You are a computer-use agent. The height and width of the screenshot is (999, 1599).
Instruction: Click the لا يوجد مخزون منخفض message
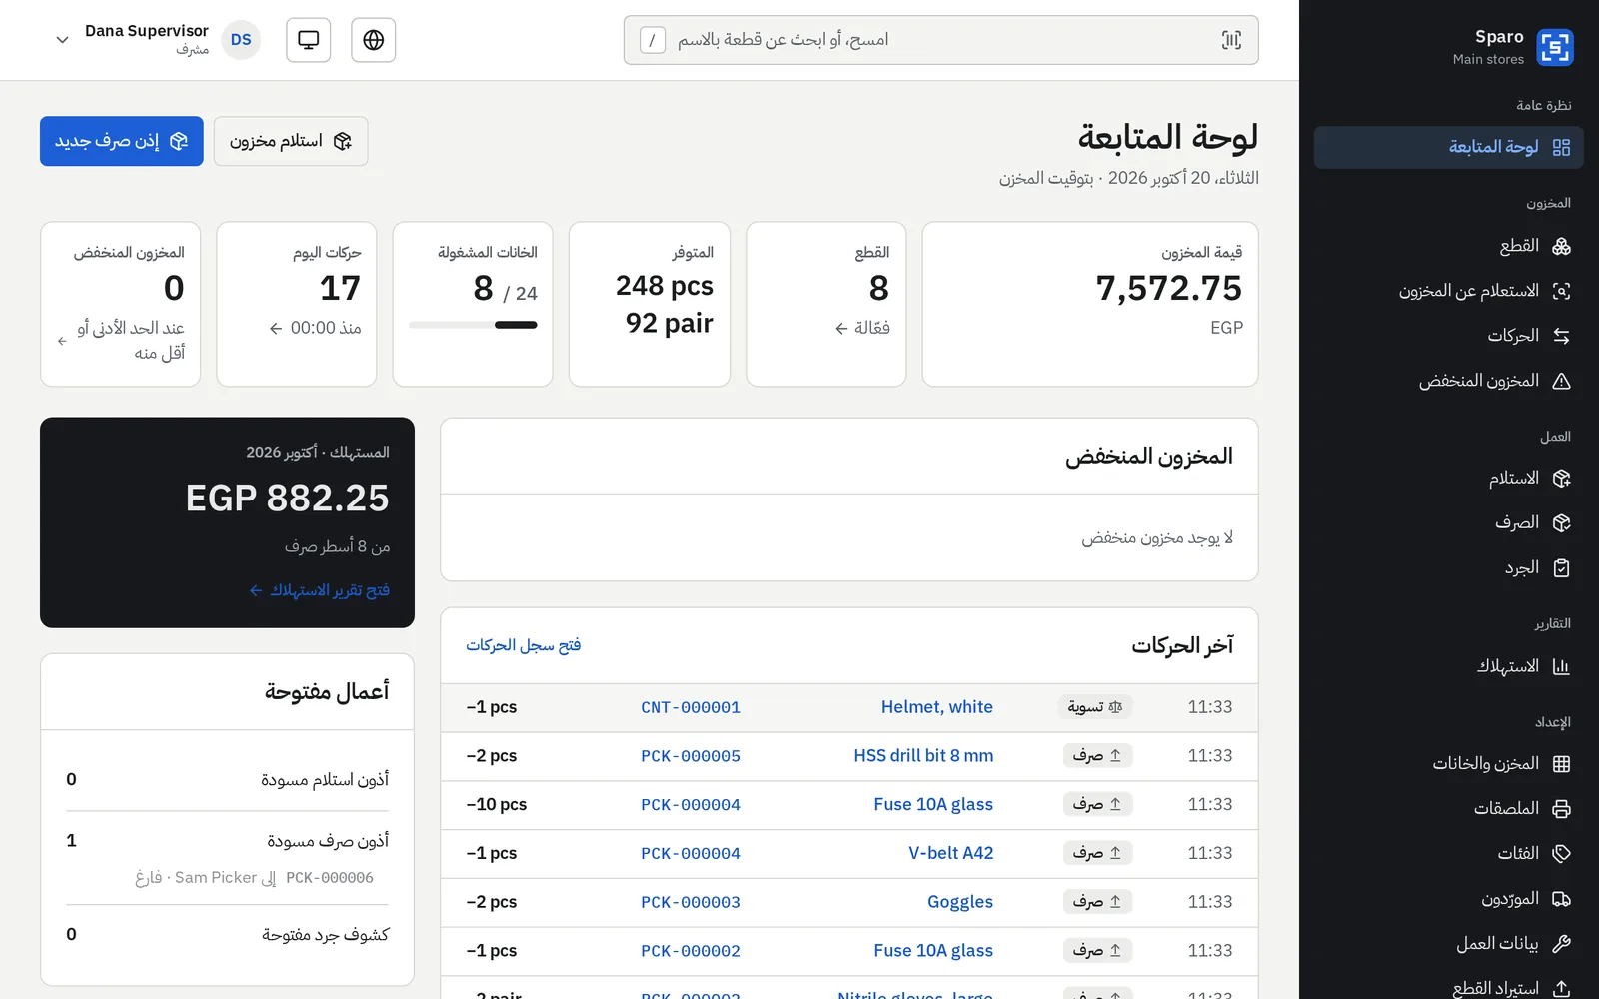[1157, 538]
